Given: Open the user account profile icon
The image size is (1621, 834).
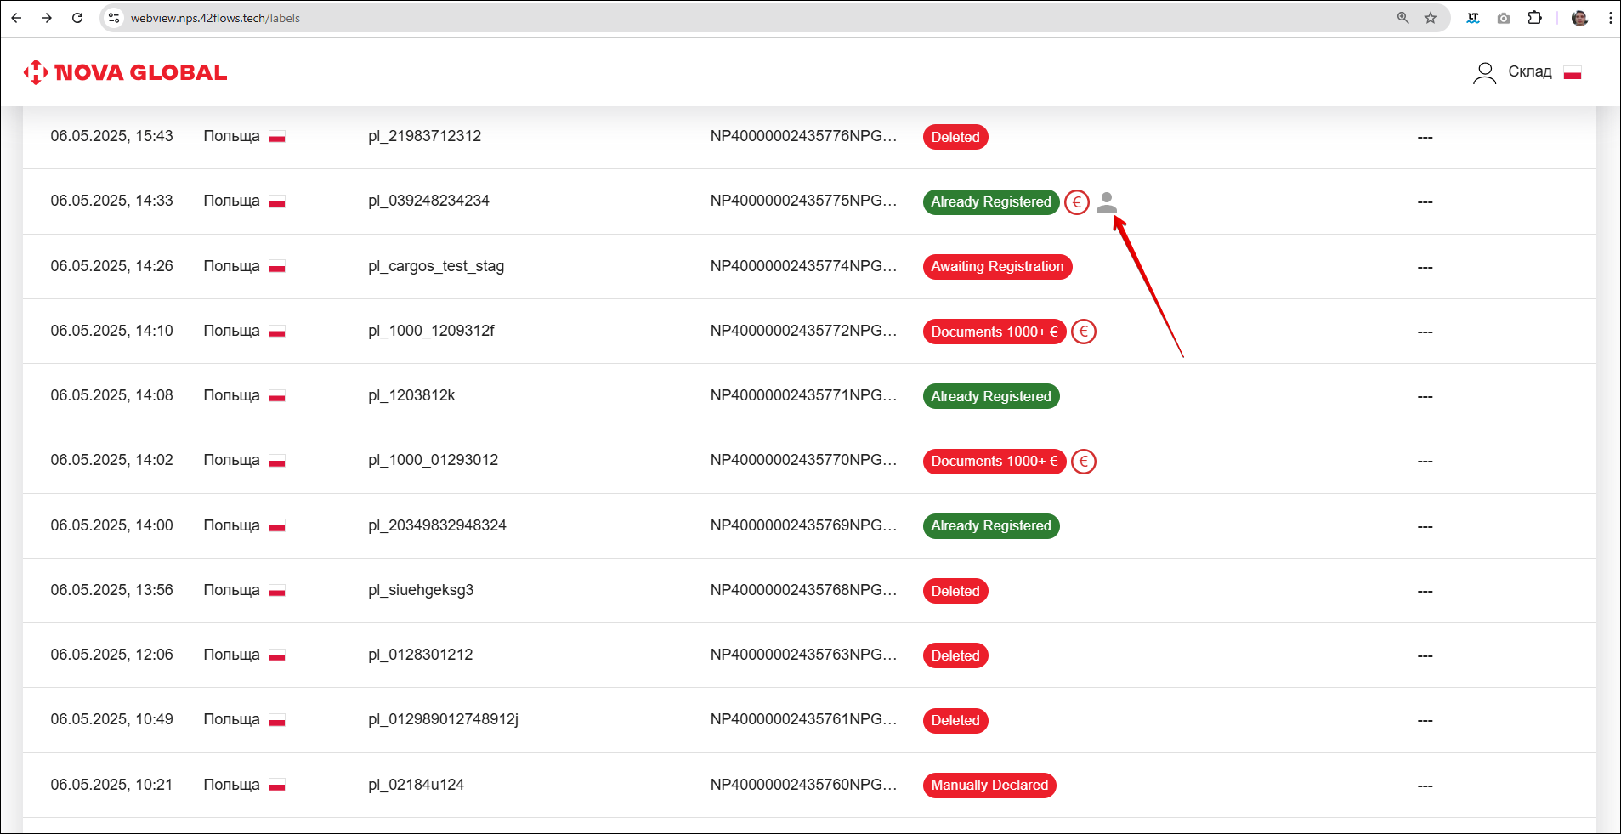Looking at the screenshot, I should [x=1484, y=73].
